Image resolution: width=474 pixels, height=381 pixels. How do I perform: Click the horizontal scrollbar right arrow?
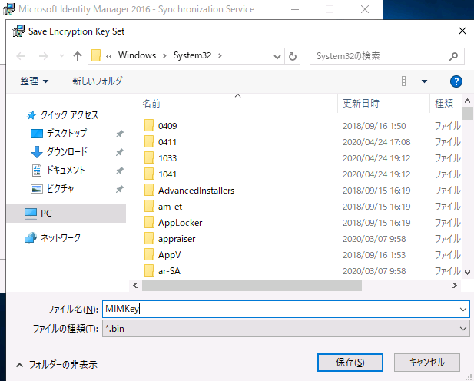coord(454,286)
